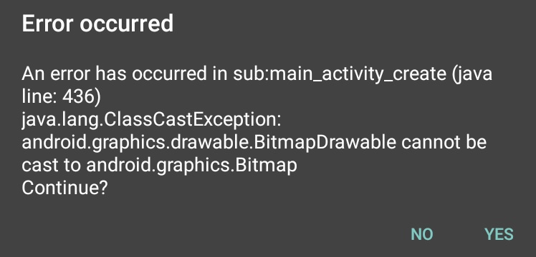Click the words 'cannot be' in message
536x257 pixels.
click(444, 142)
